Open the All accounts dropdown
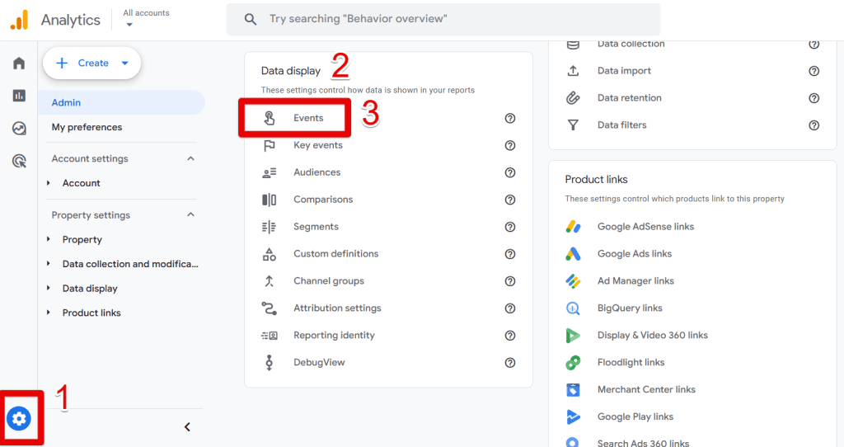The width and height of the screenshot is (844, 447). pyautogui.click(x=146, y=18)
